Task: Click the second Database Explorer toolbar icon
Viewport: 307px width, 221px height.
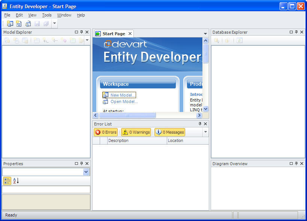Action: tap(227, 40)
